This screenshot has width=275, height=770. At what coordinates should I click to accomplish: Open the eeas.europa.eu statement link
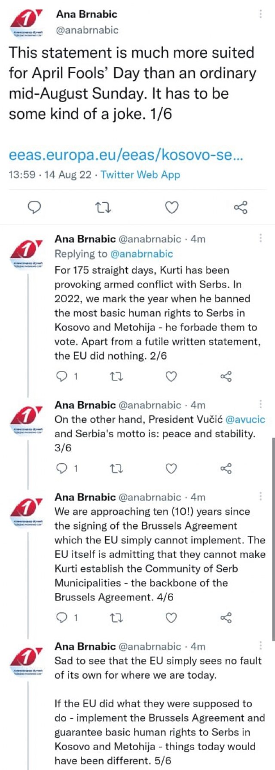point(126,155)
